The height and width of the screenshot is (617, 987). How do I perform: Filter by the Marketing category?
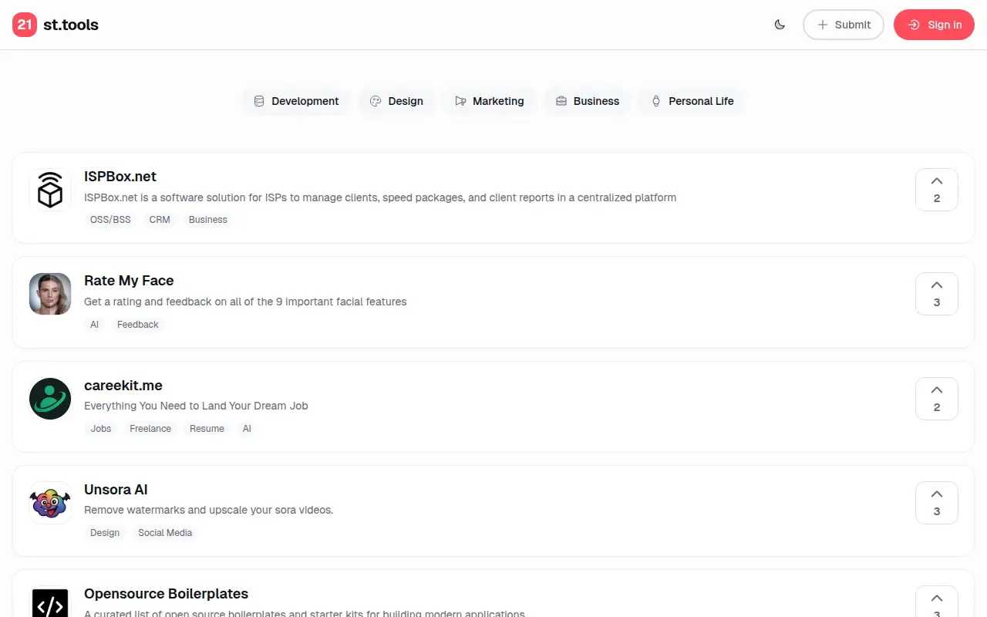pyautogui.click(x=490, y=101)
